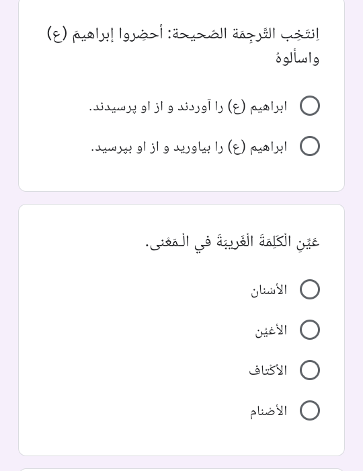Click the الأعيُن option label text

click(x=271, y=330)
